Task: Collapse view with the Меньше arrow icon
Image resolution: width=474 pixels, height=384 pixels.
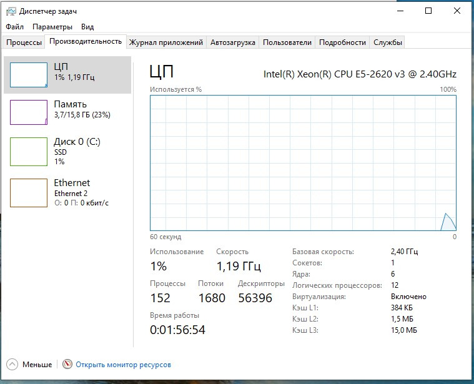Action: [12, 365]
